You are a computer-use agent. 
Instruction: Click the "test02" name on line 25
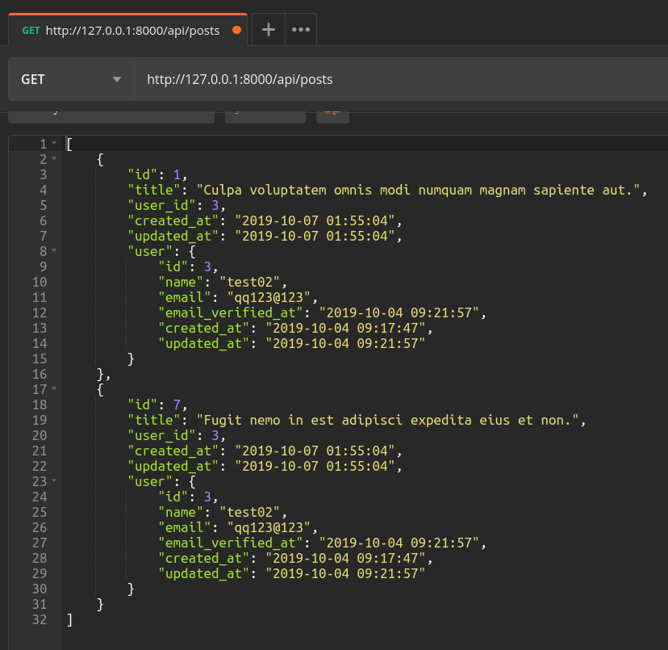pos(249,512)
